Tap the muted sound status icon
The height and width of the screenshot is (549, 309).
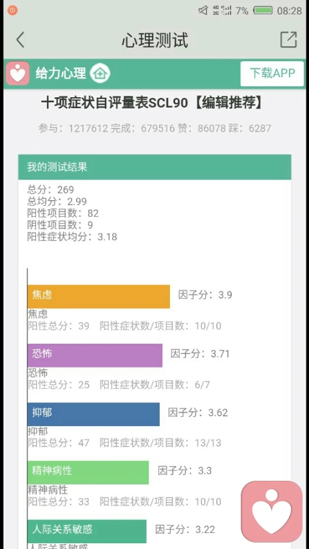coord(203,10)
